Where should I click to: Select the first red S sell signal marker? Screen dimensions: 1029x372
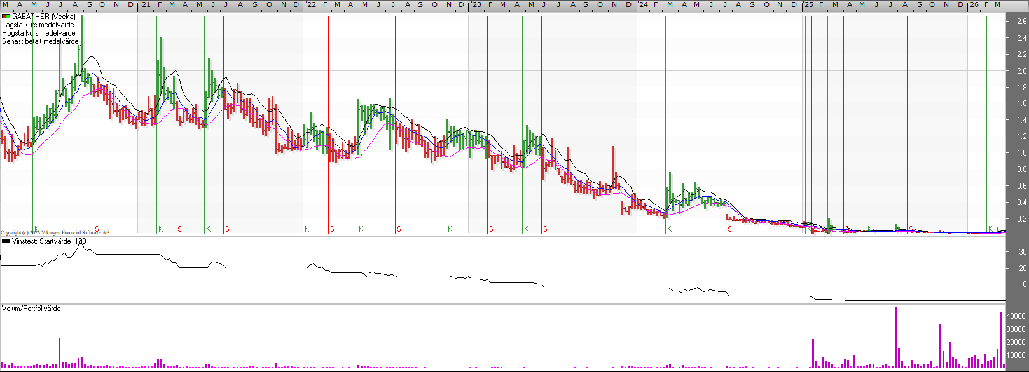97,229
